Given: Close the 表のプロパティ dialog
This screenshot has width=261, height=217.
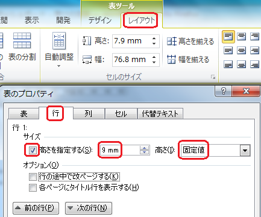Looking at the screenshot, I should point(246,92).
